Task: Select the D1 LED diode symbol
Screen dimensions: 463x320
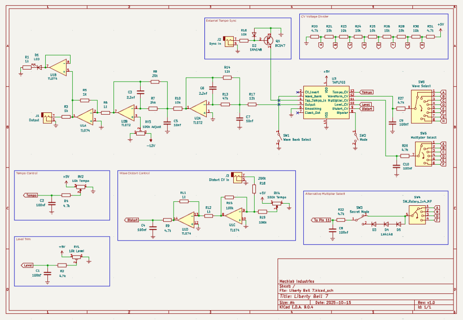Action: point(39,68)
